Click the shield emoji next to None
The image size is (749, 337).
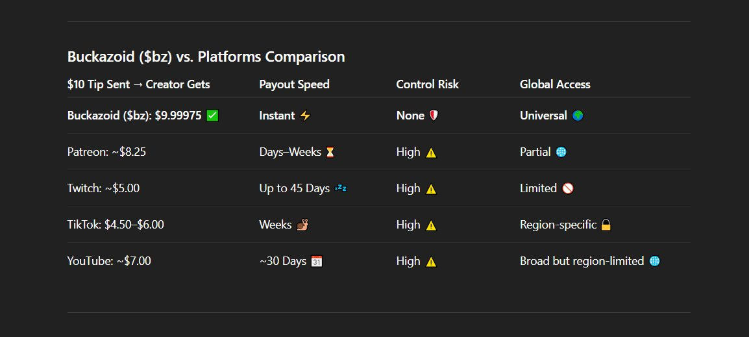click(x=434, y=116)
